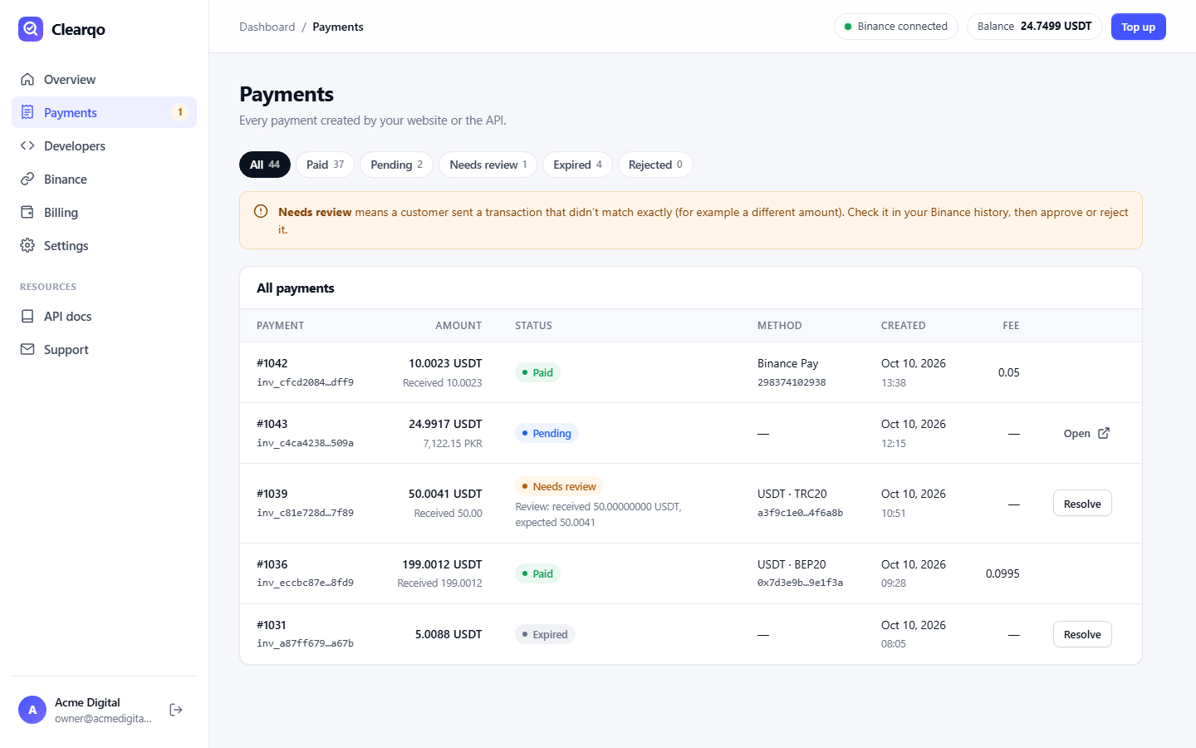Go to the Developers sidebar section
Viewport: 1196px width, 748px height.
[104, 146]
